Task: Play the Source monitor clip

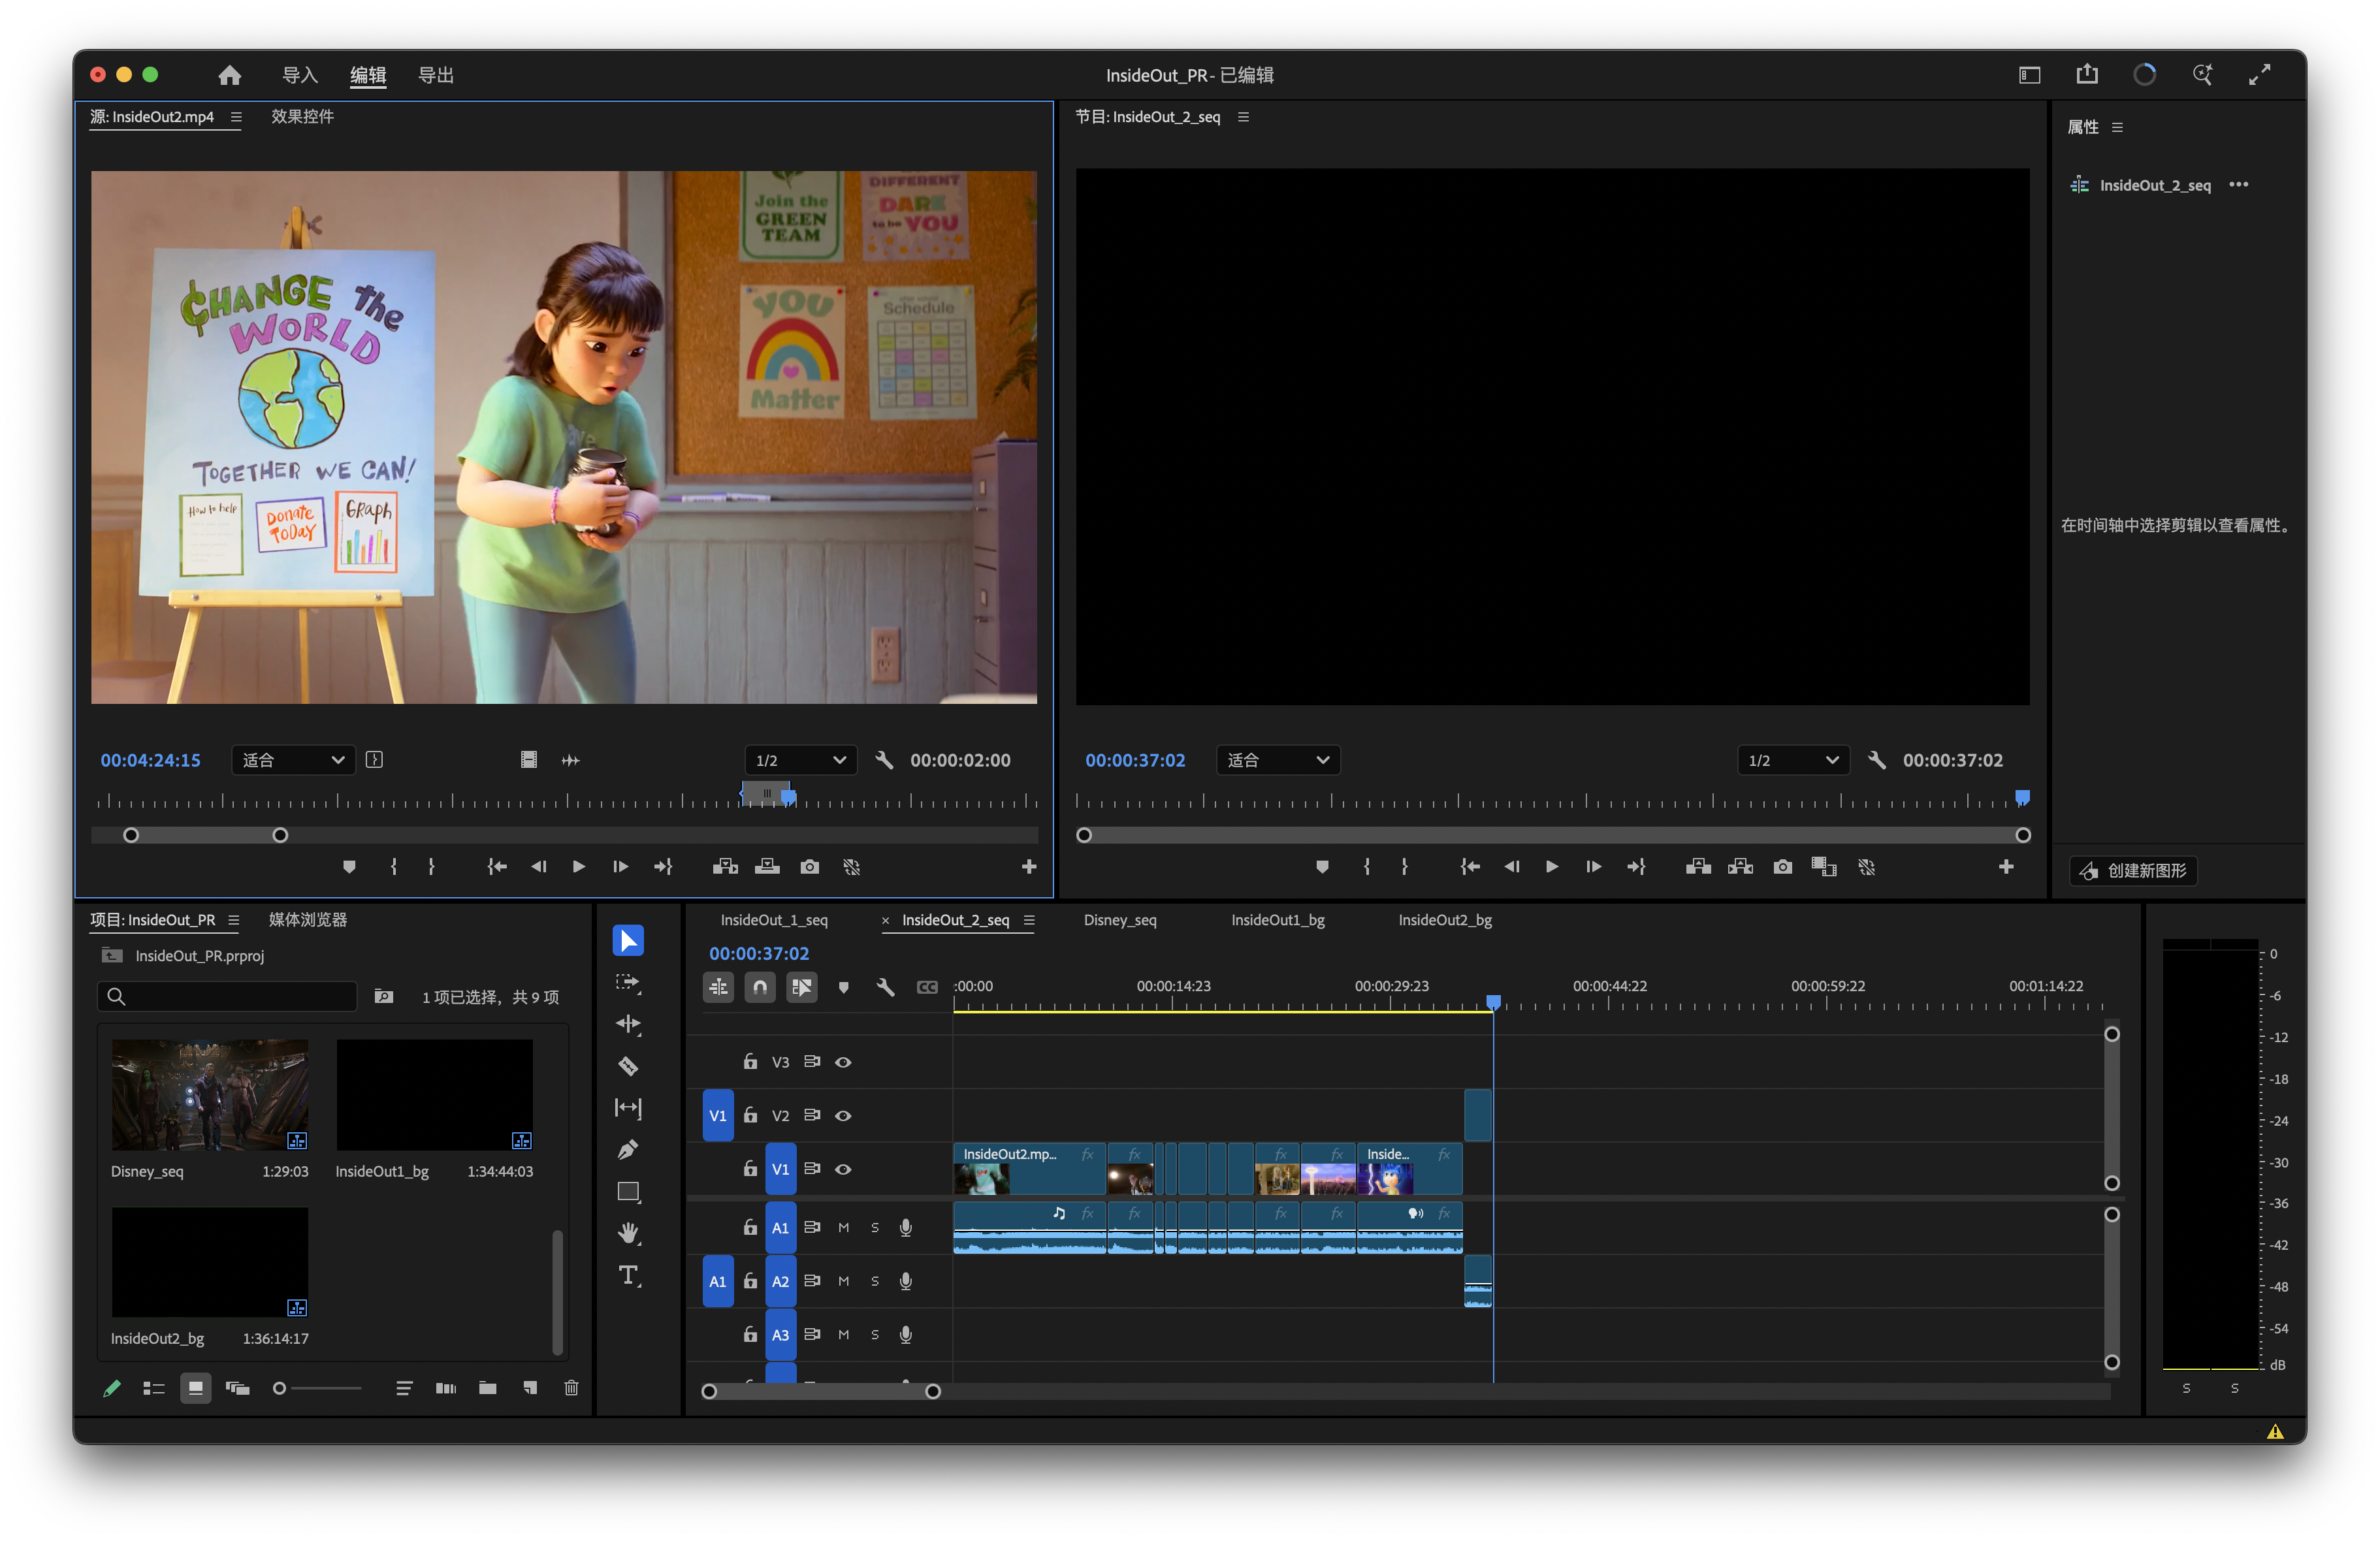Action: point(579,867)
